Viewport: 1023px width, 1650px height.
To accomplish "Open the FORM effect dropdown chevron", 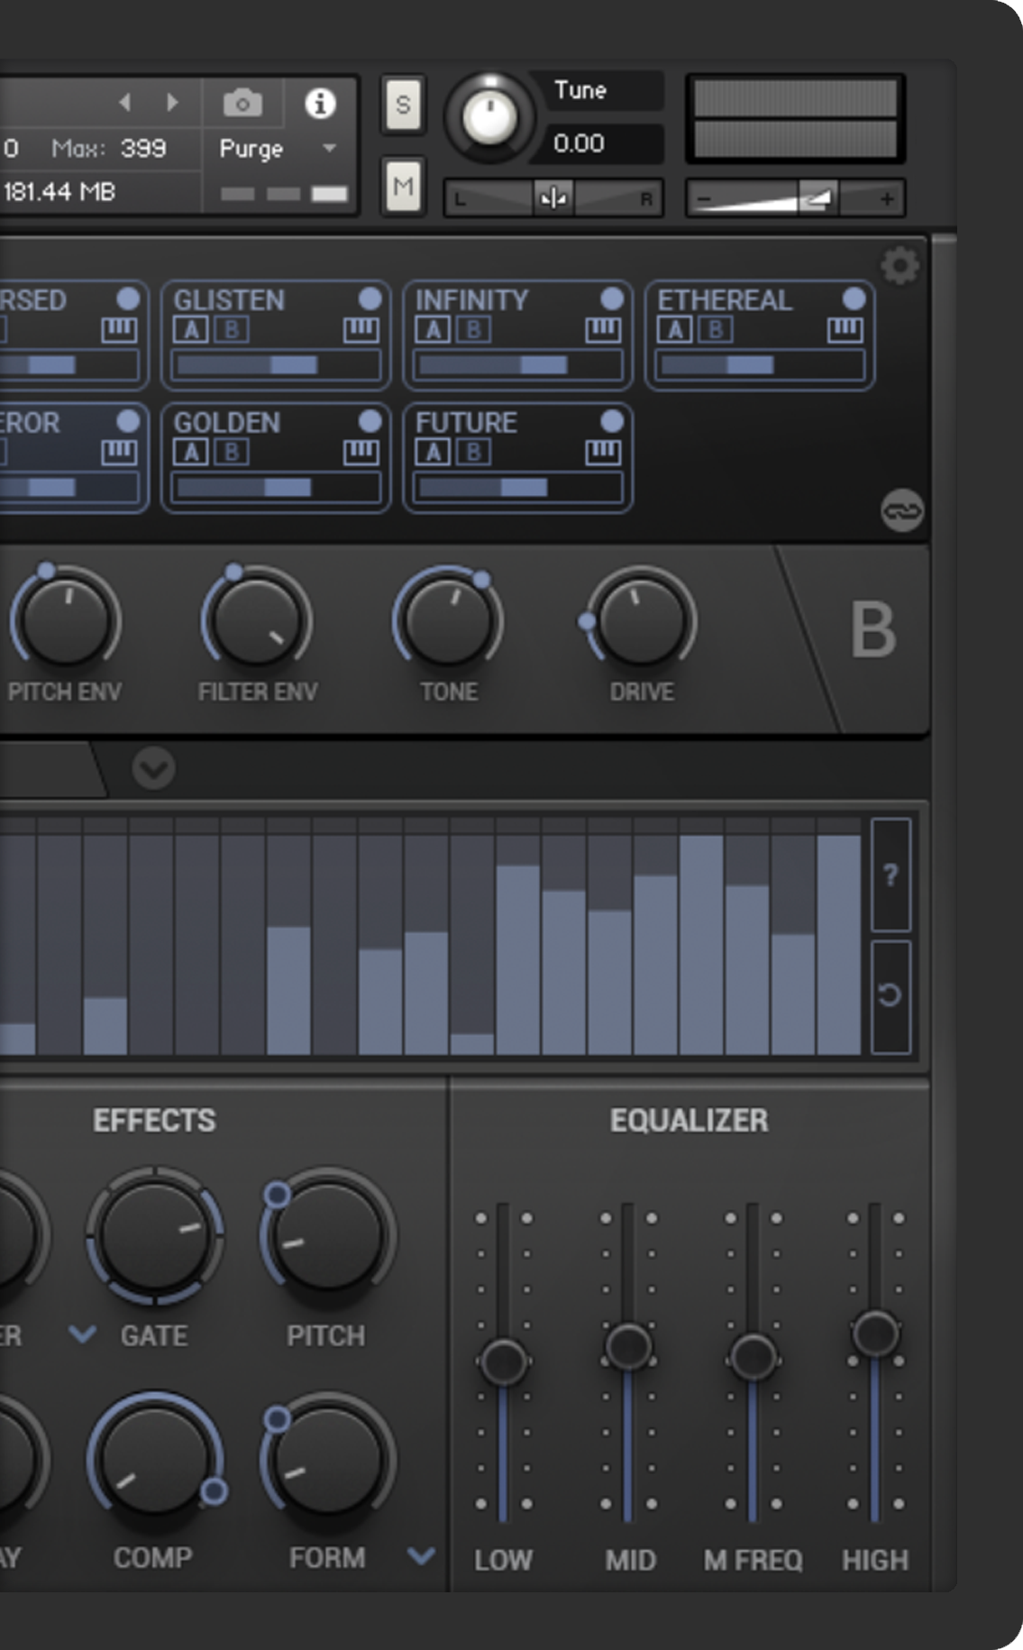I will (x=421, y=1556).
